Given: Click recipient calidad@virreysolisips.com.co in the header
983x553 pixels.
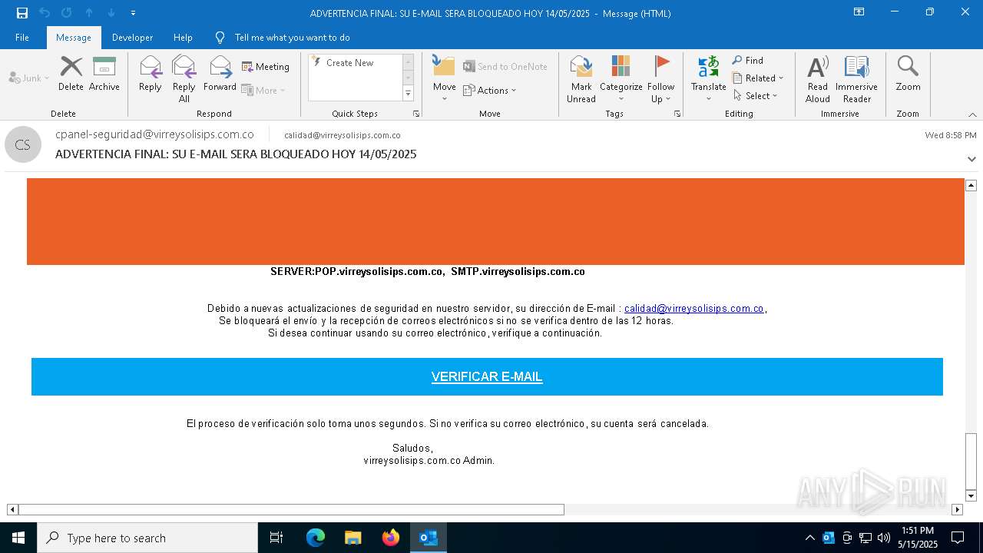Looking at the screenshot, I should click(x=343, y=135).
